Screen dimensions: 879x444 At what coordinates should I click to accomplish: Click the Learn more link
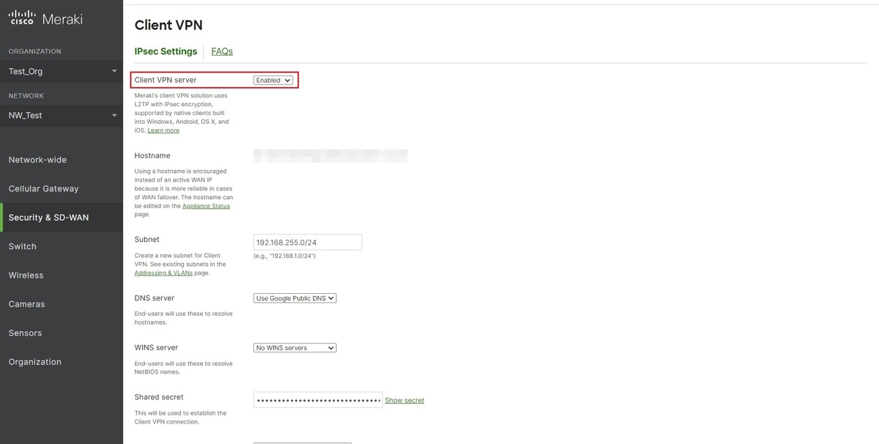coord(163,130)
